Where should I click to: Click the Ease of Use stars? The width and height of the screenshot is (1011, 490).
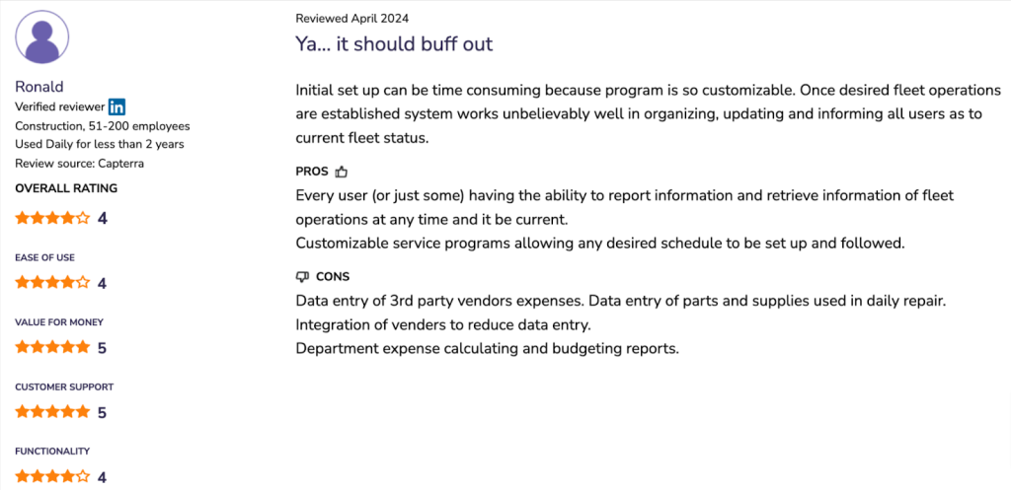pyautogui.click(x=52, y=283)
